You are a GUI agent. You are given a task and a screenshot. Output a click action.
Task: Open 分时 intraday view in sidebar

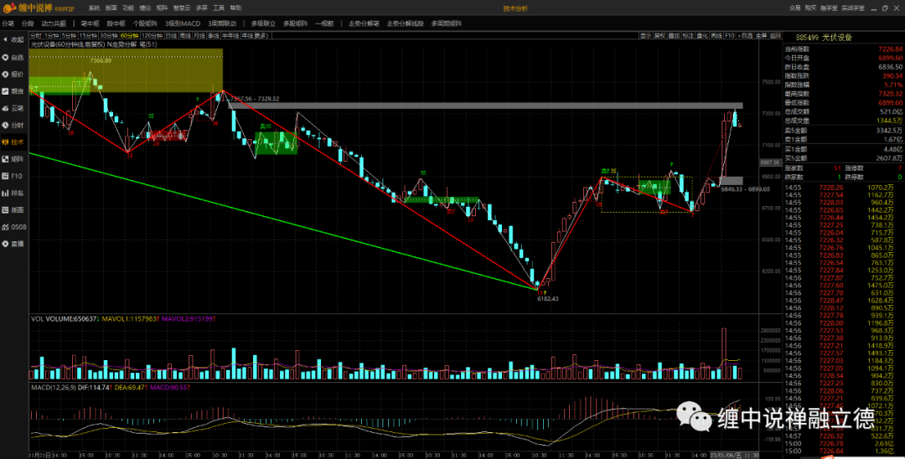pos(13,125)
